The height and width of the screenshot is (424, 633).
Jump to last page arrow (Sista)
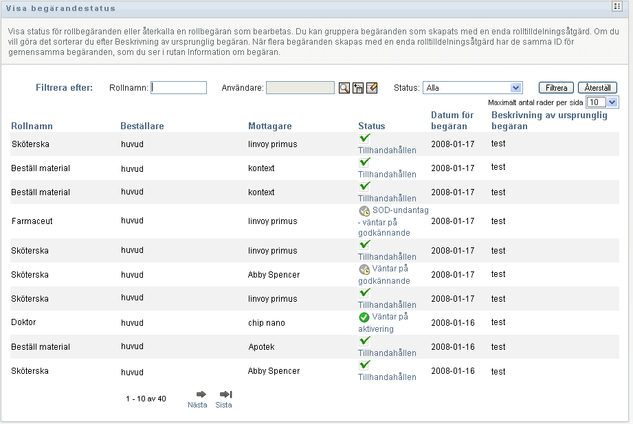(x=225, y=394)
